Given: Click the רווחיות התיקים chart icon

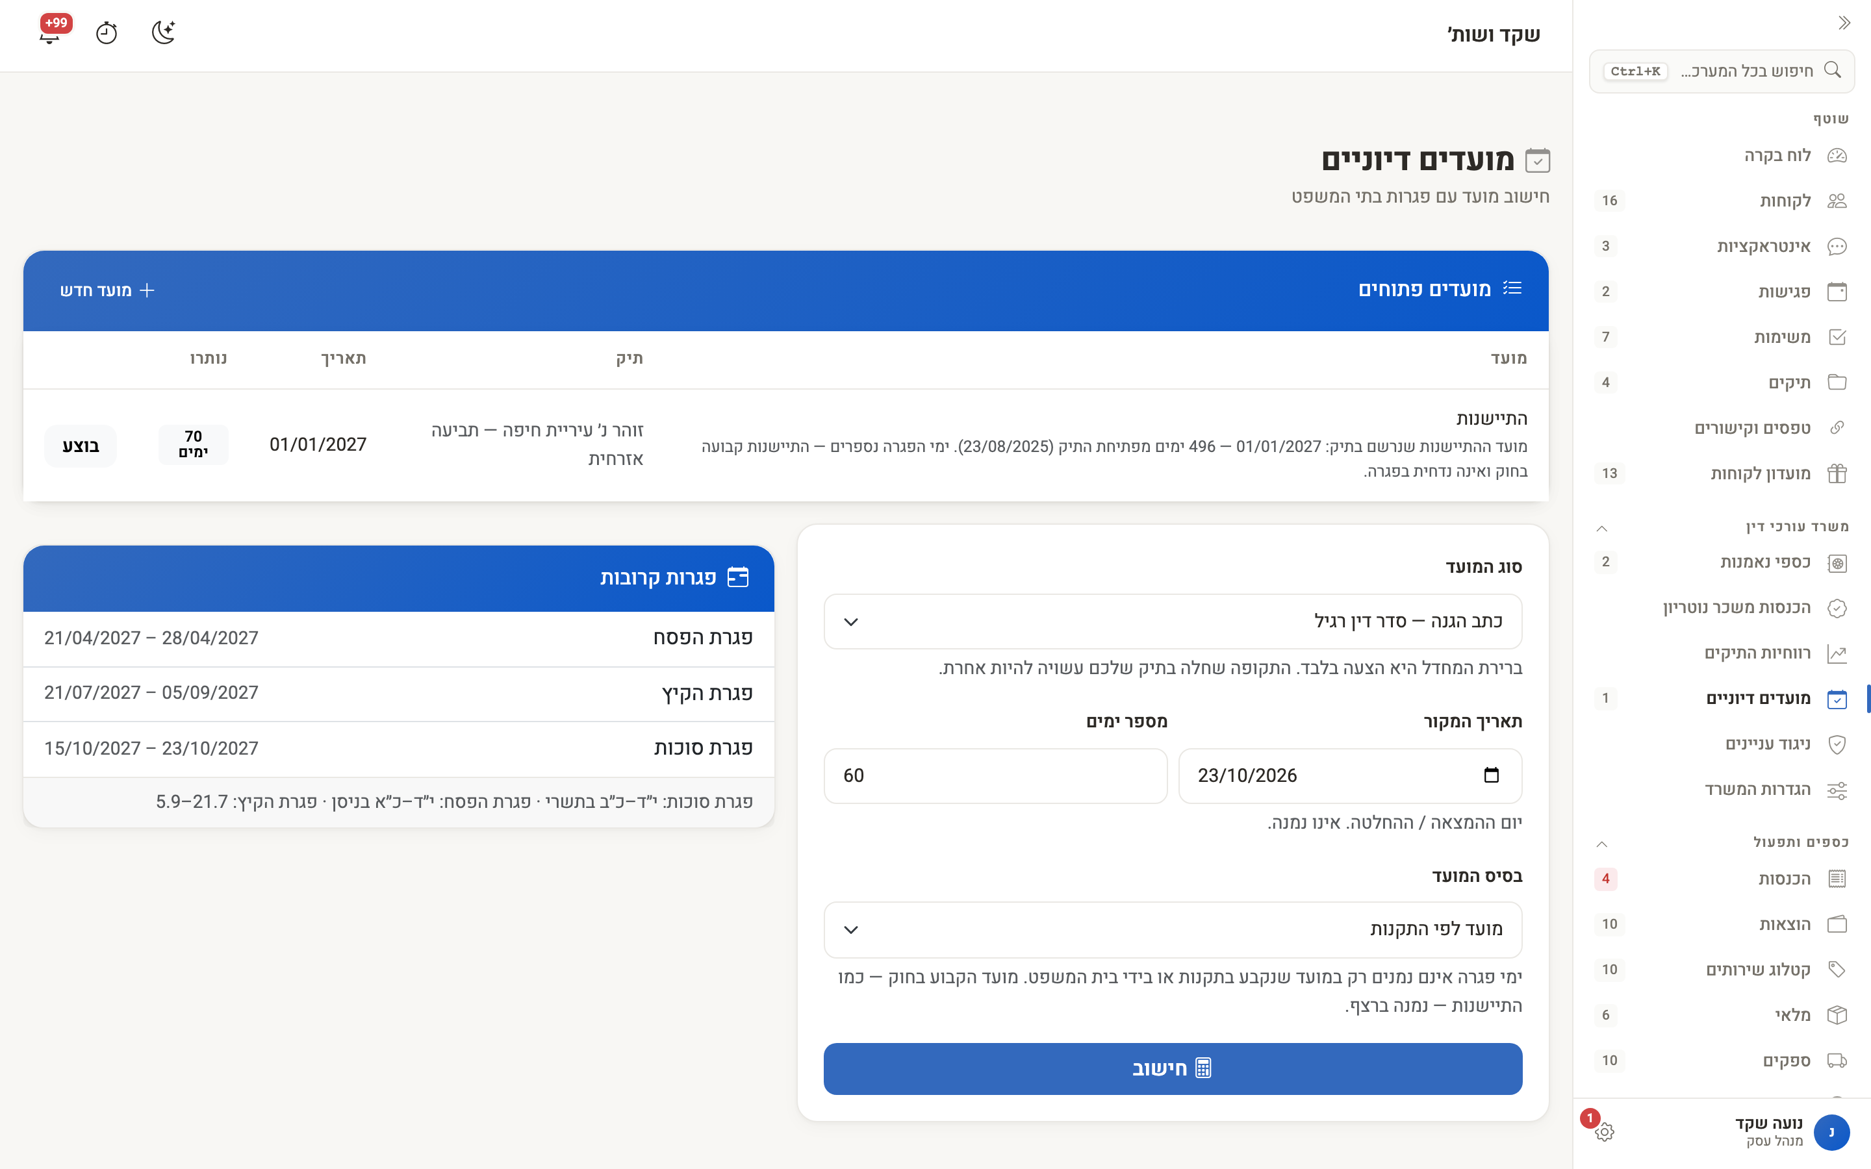Looking at the screenshot, I should (x=1837, y=653).
